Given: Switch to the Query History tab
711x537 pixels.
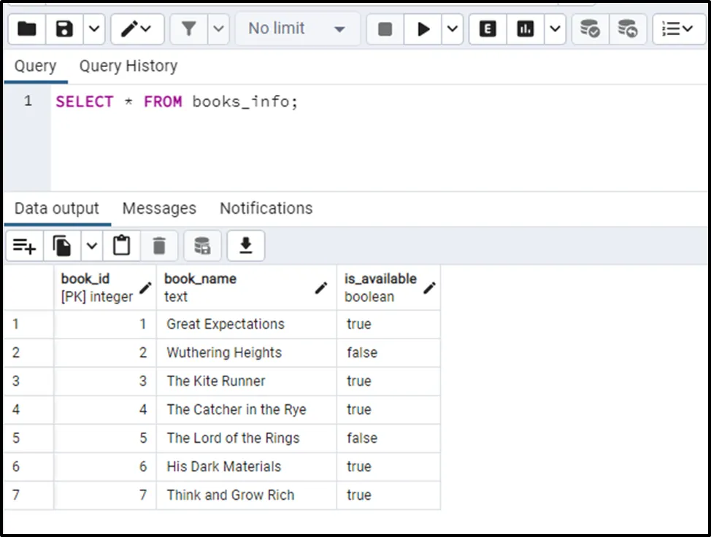Looking at the screenshot, I should point(128,66).
